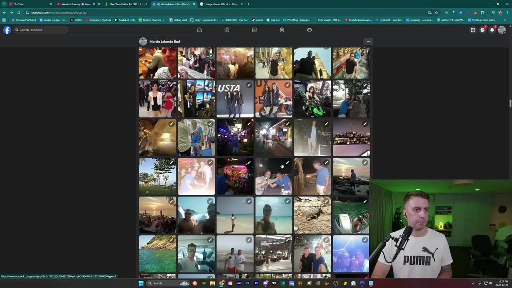Bookmark this page with the star icon

[436, 12]
